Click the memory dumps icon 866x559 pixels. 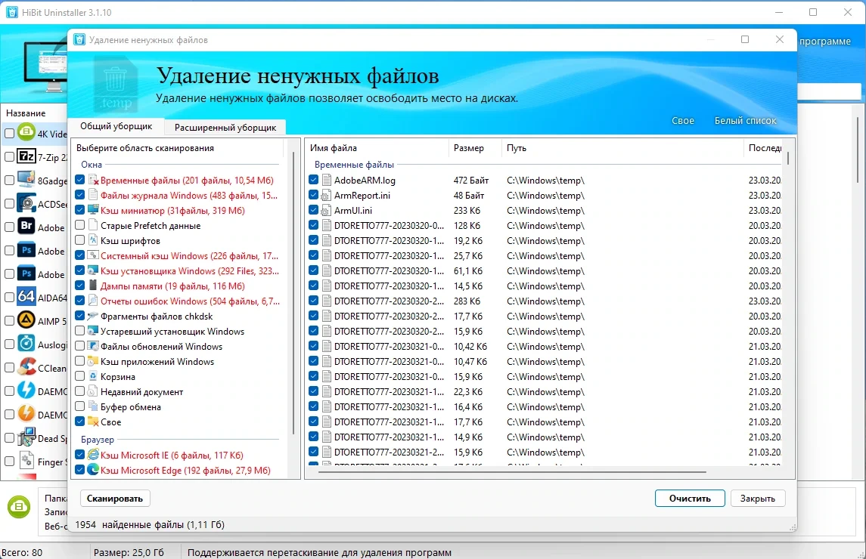[93, 286]
